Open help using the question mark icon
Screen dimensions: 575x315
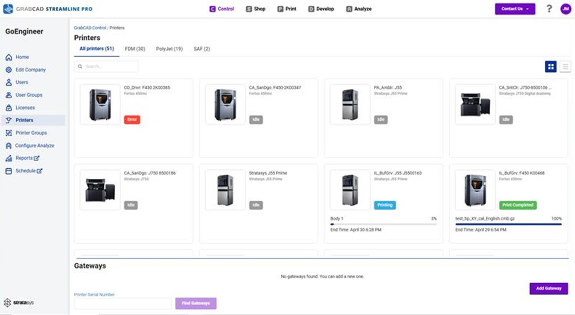(x=549, y=9)
